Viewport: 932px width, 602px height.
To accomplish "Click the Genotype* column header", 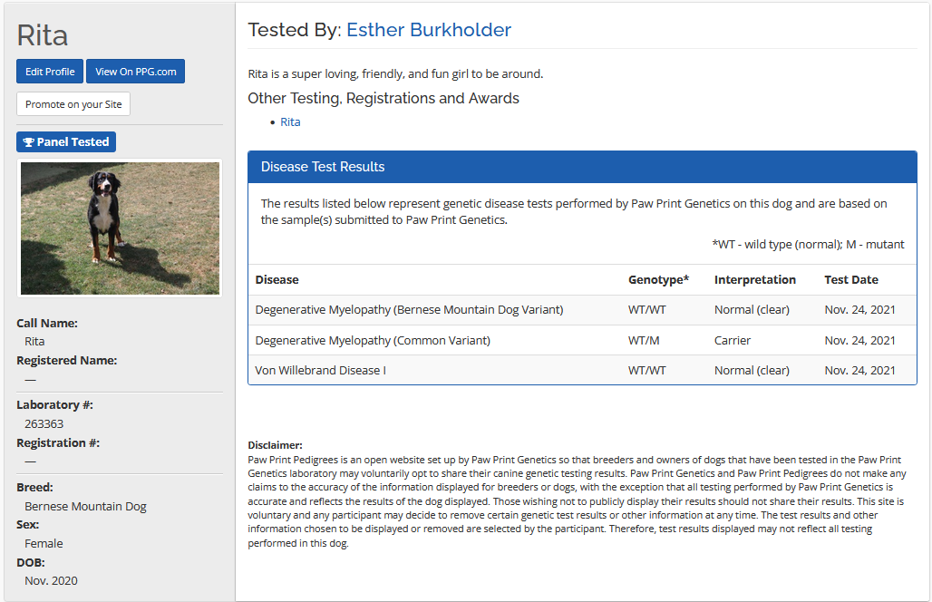I will pyautogui.click(x=658, y=280).
